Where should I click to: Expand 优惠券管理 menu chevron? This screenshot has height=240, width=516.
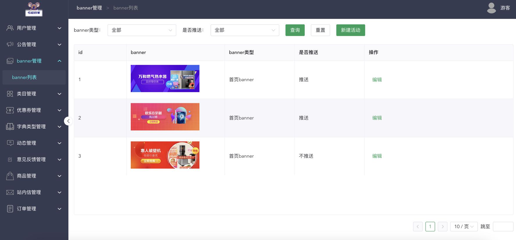coord(59,110)
